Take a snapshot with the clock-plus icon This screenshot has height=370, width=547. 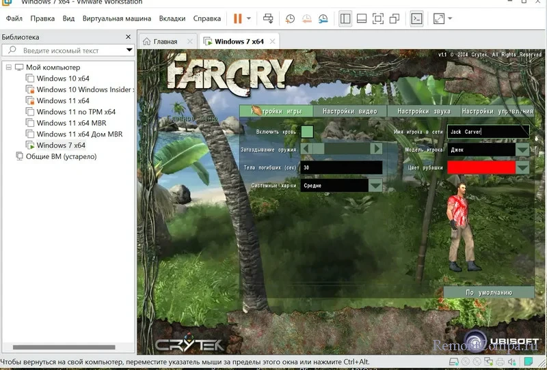(x=290, y=19)
